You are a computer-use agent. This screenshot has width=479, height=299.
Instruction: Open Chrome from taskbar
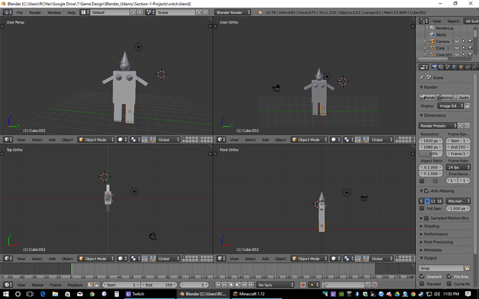(92, 294)
